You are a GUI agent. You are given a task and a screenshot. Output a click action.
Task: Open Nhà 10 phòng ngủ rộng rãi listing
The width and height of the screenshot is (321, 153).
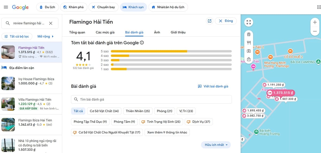(31, 145)
